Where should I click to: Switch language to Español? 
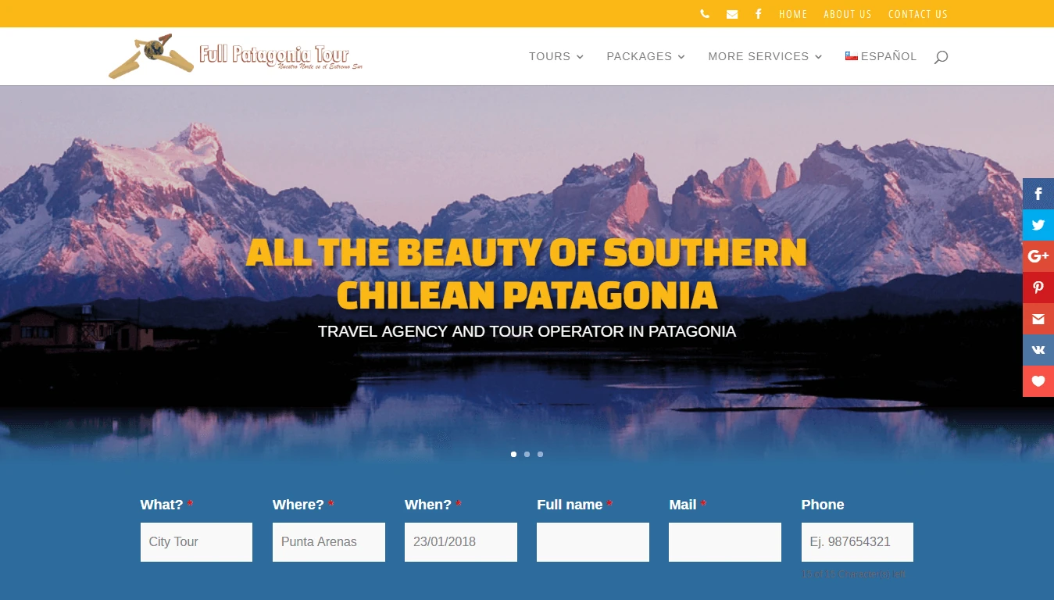[881, 56]
